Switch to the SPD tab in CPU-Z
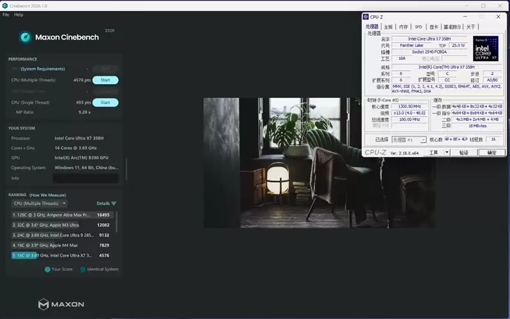The height and width of the screenshot is (319, 510). click(418, 27)
